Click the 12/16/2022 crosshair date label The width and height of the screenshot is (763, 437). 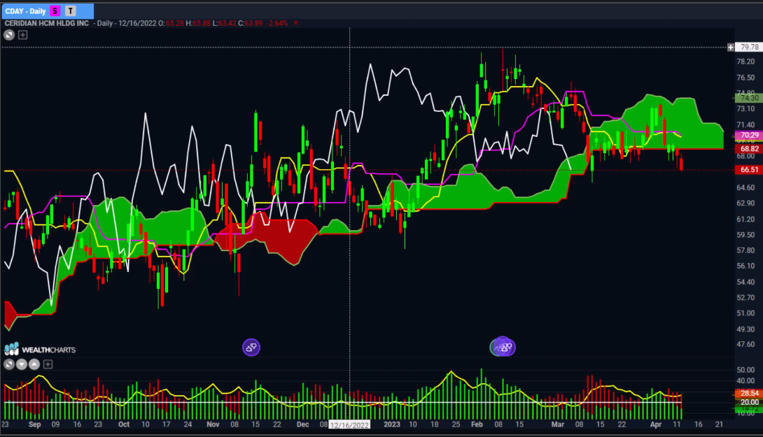(x=349, y=425)
